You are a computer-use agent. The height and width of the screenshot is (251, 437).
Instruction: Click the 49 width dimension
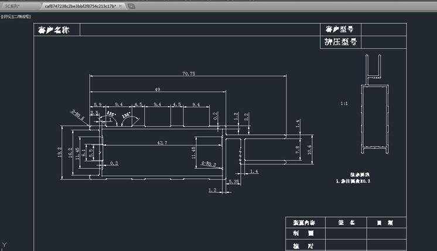pyautogui.click(x=158, y=89)
